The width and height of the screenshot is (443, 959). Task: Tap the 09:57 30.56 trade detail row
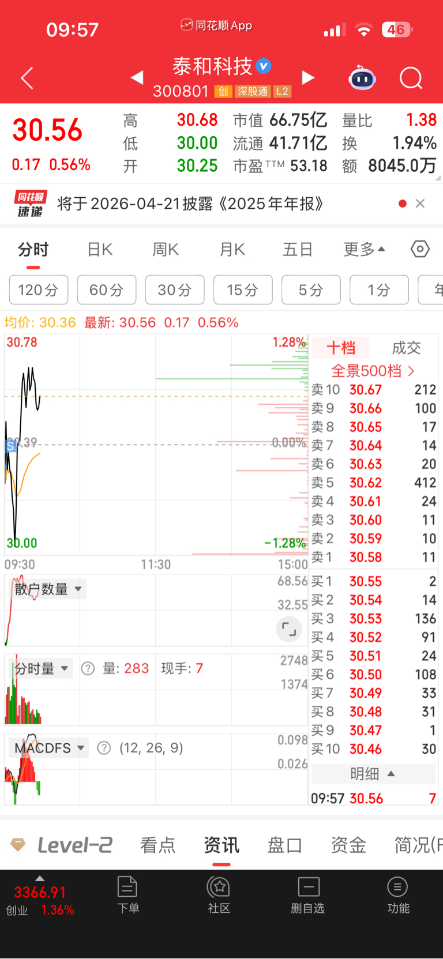click(374, 799)
